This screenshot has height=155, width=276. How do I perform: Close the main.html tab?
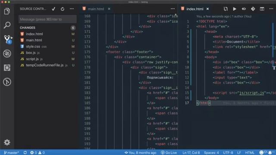tap(109, 9)
